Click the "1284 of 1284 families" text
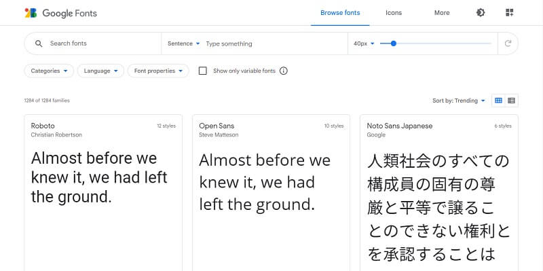This screenshot has height=271, width=543. click(x=47, y=101)
